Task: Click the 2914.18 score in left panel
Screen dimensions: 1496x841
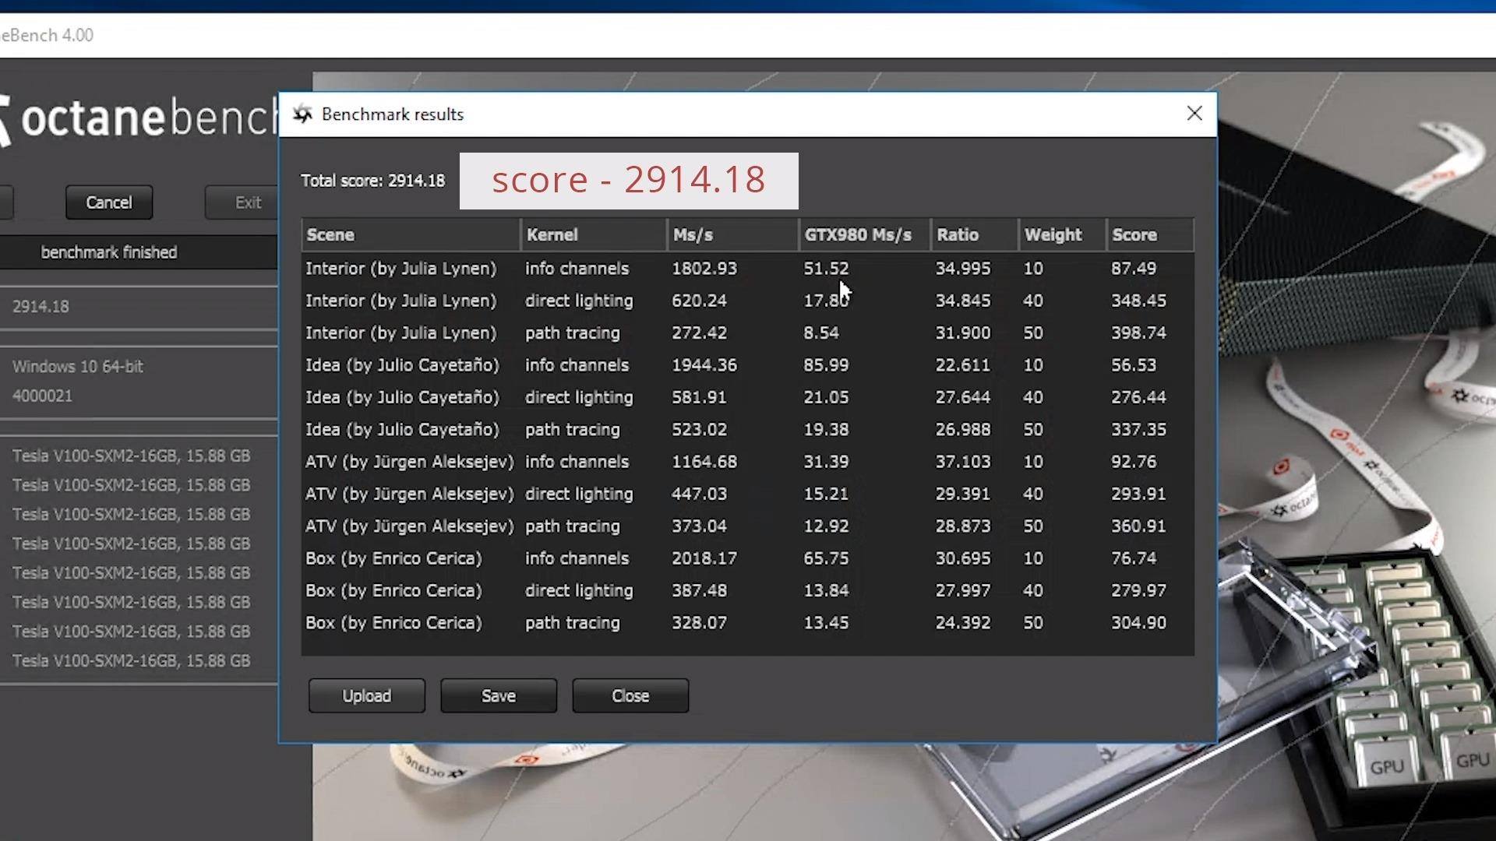Action: [x=41, y=307]
